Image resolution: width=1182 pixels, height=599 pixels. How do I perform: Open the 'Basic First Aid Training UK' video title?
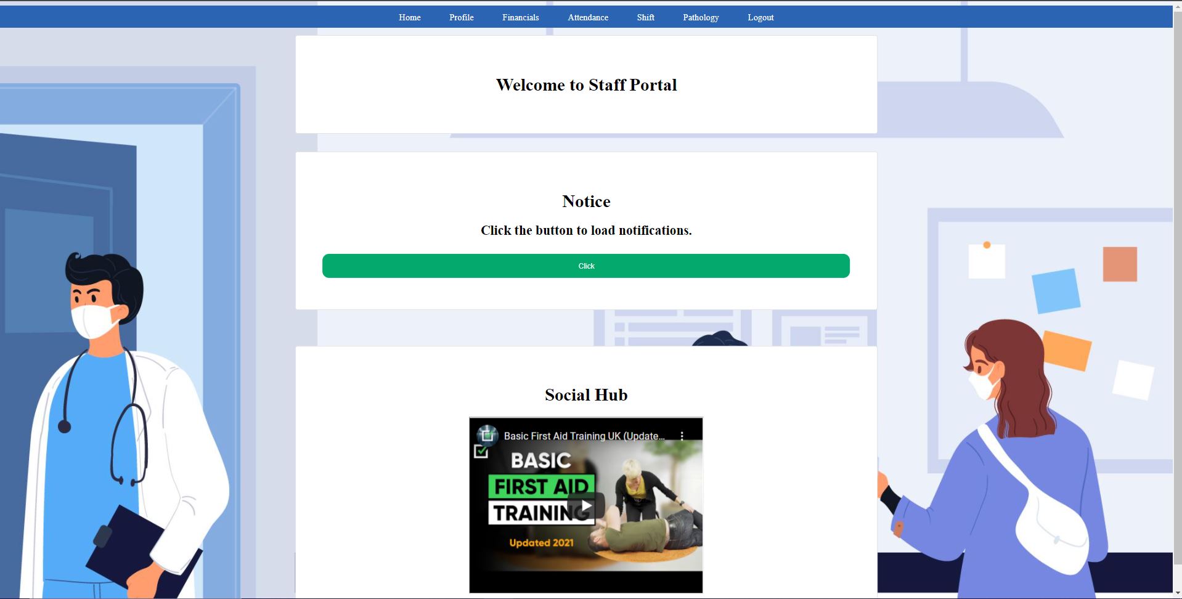[584, 436]
